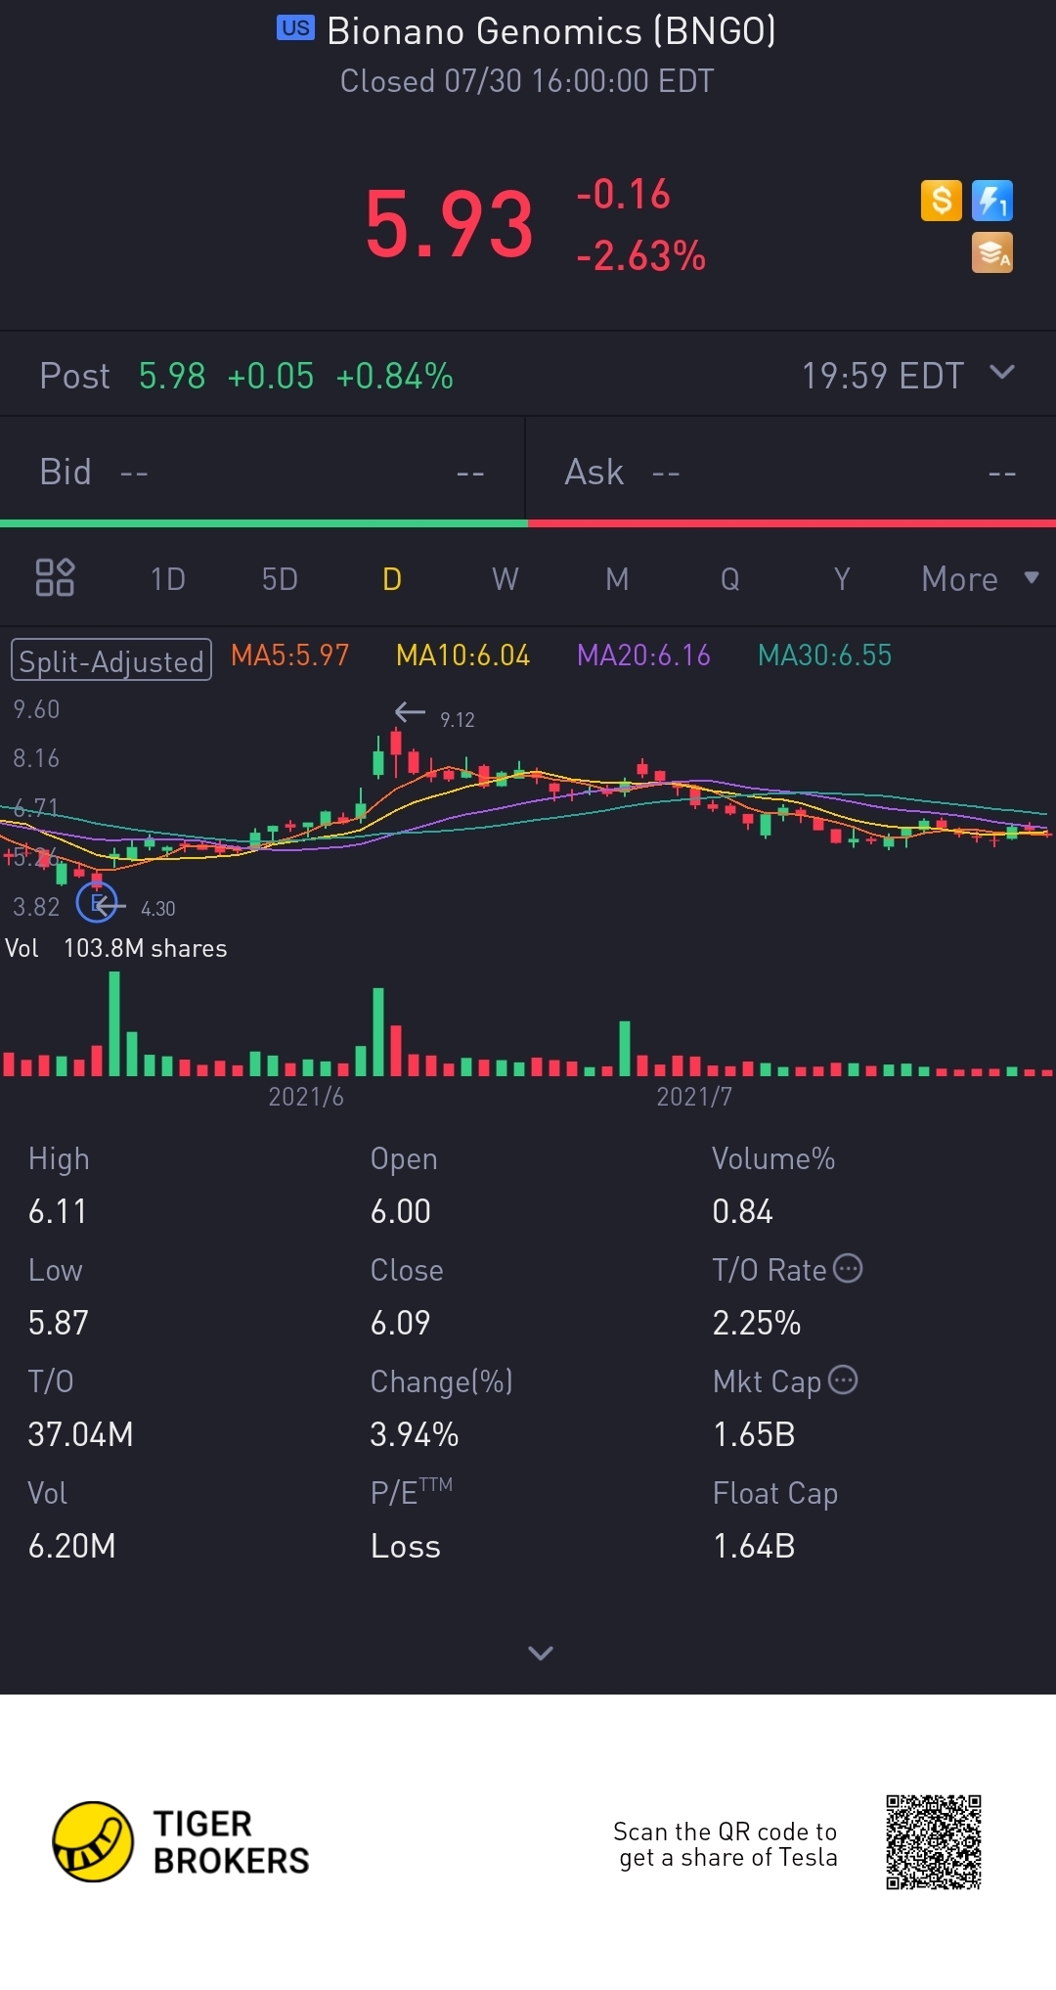This screenshot has height=1990, width=1056.
Task: Tap the 2021/6 date axis label
Action: (x=306, y=1097)
